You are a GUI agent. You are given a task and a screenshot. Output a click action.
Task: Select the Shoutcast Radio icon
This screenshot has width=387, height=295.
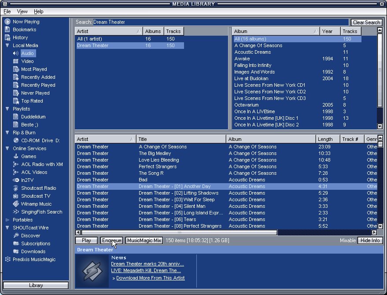pos(16,188)
